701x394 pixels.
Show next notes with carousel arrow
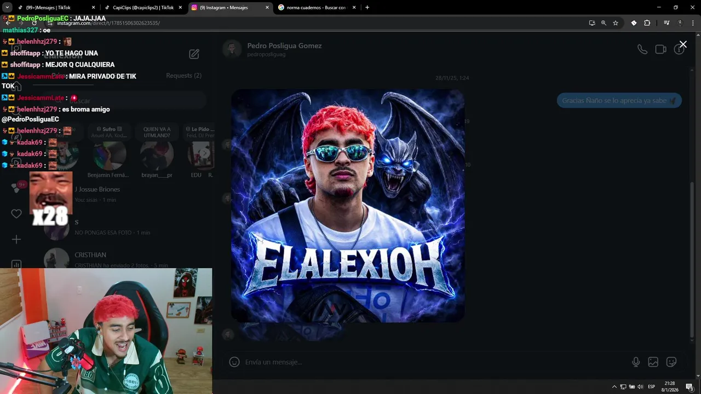205,153
